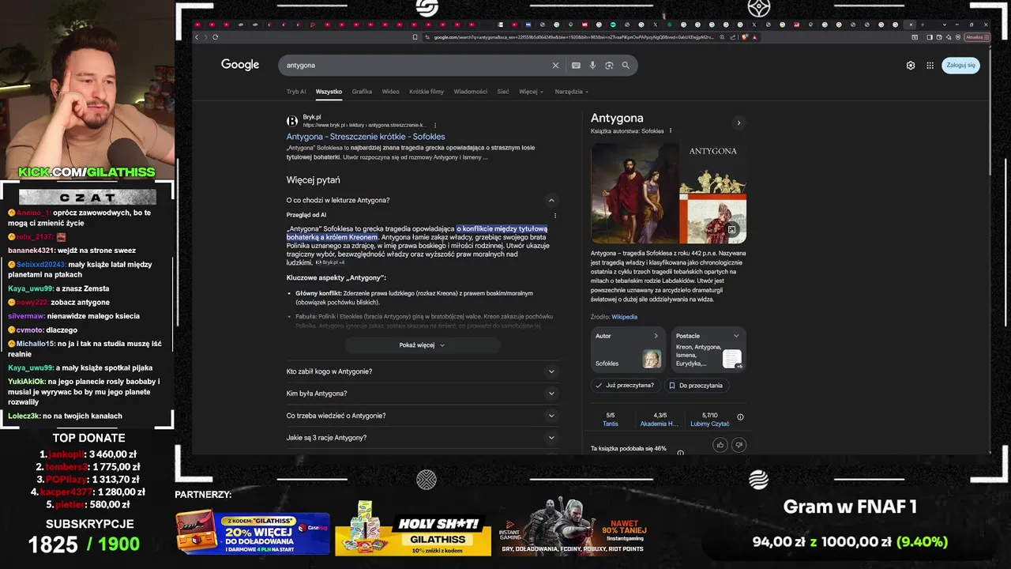Open the Wiadomości tab
The width and height of the screenshot is (1011, 569).
tap(471, 92)
